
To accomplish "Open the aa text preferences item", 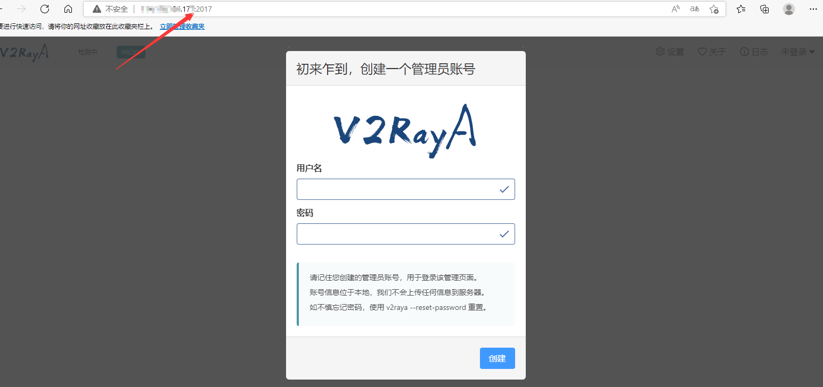I will tap(694, 9).
